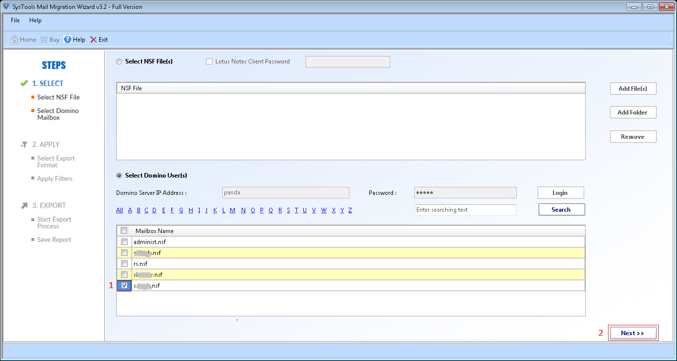This screenshot has height=361, width=677.
Task: Filter mailboxes by letter Z
Action: tap(350, 210)
